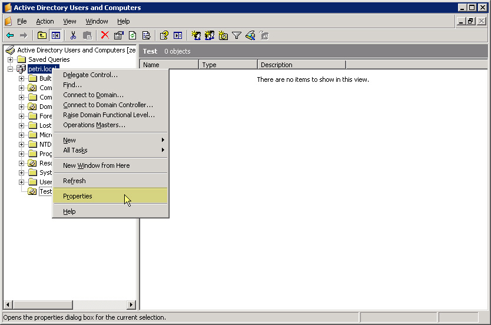Screen dimensions: 491x325
Task: Open the New submenu arrow
Action: point(163,140)
